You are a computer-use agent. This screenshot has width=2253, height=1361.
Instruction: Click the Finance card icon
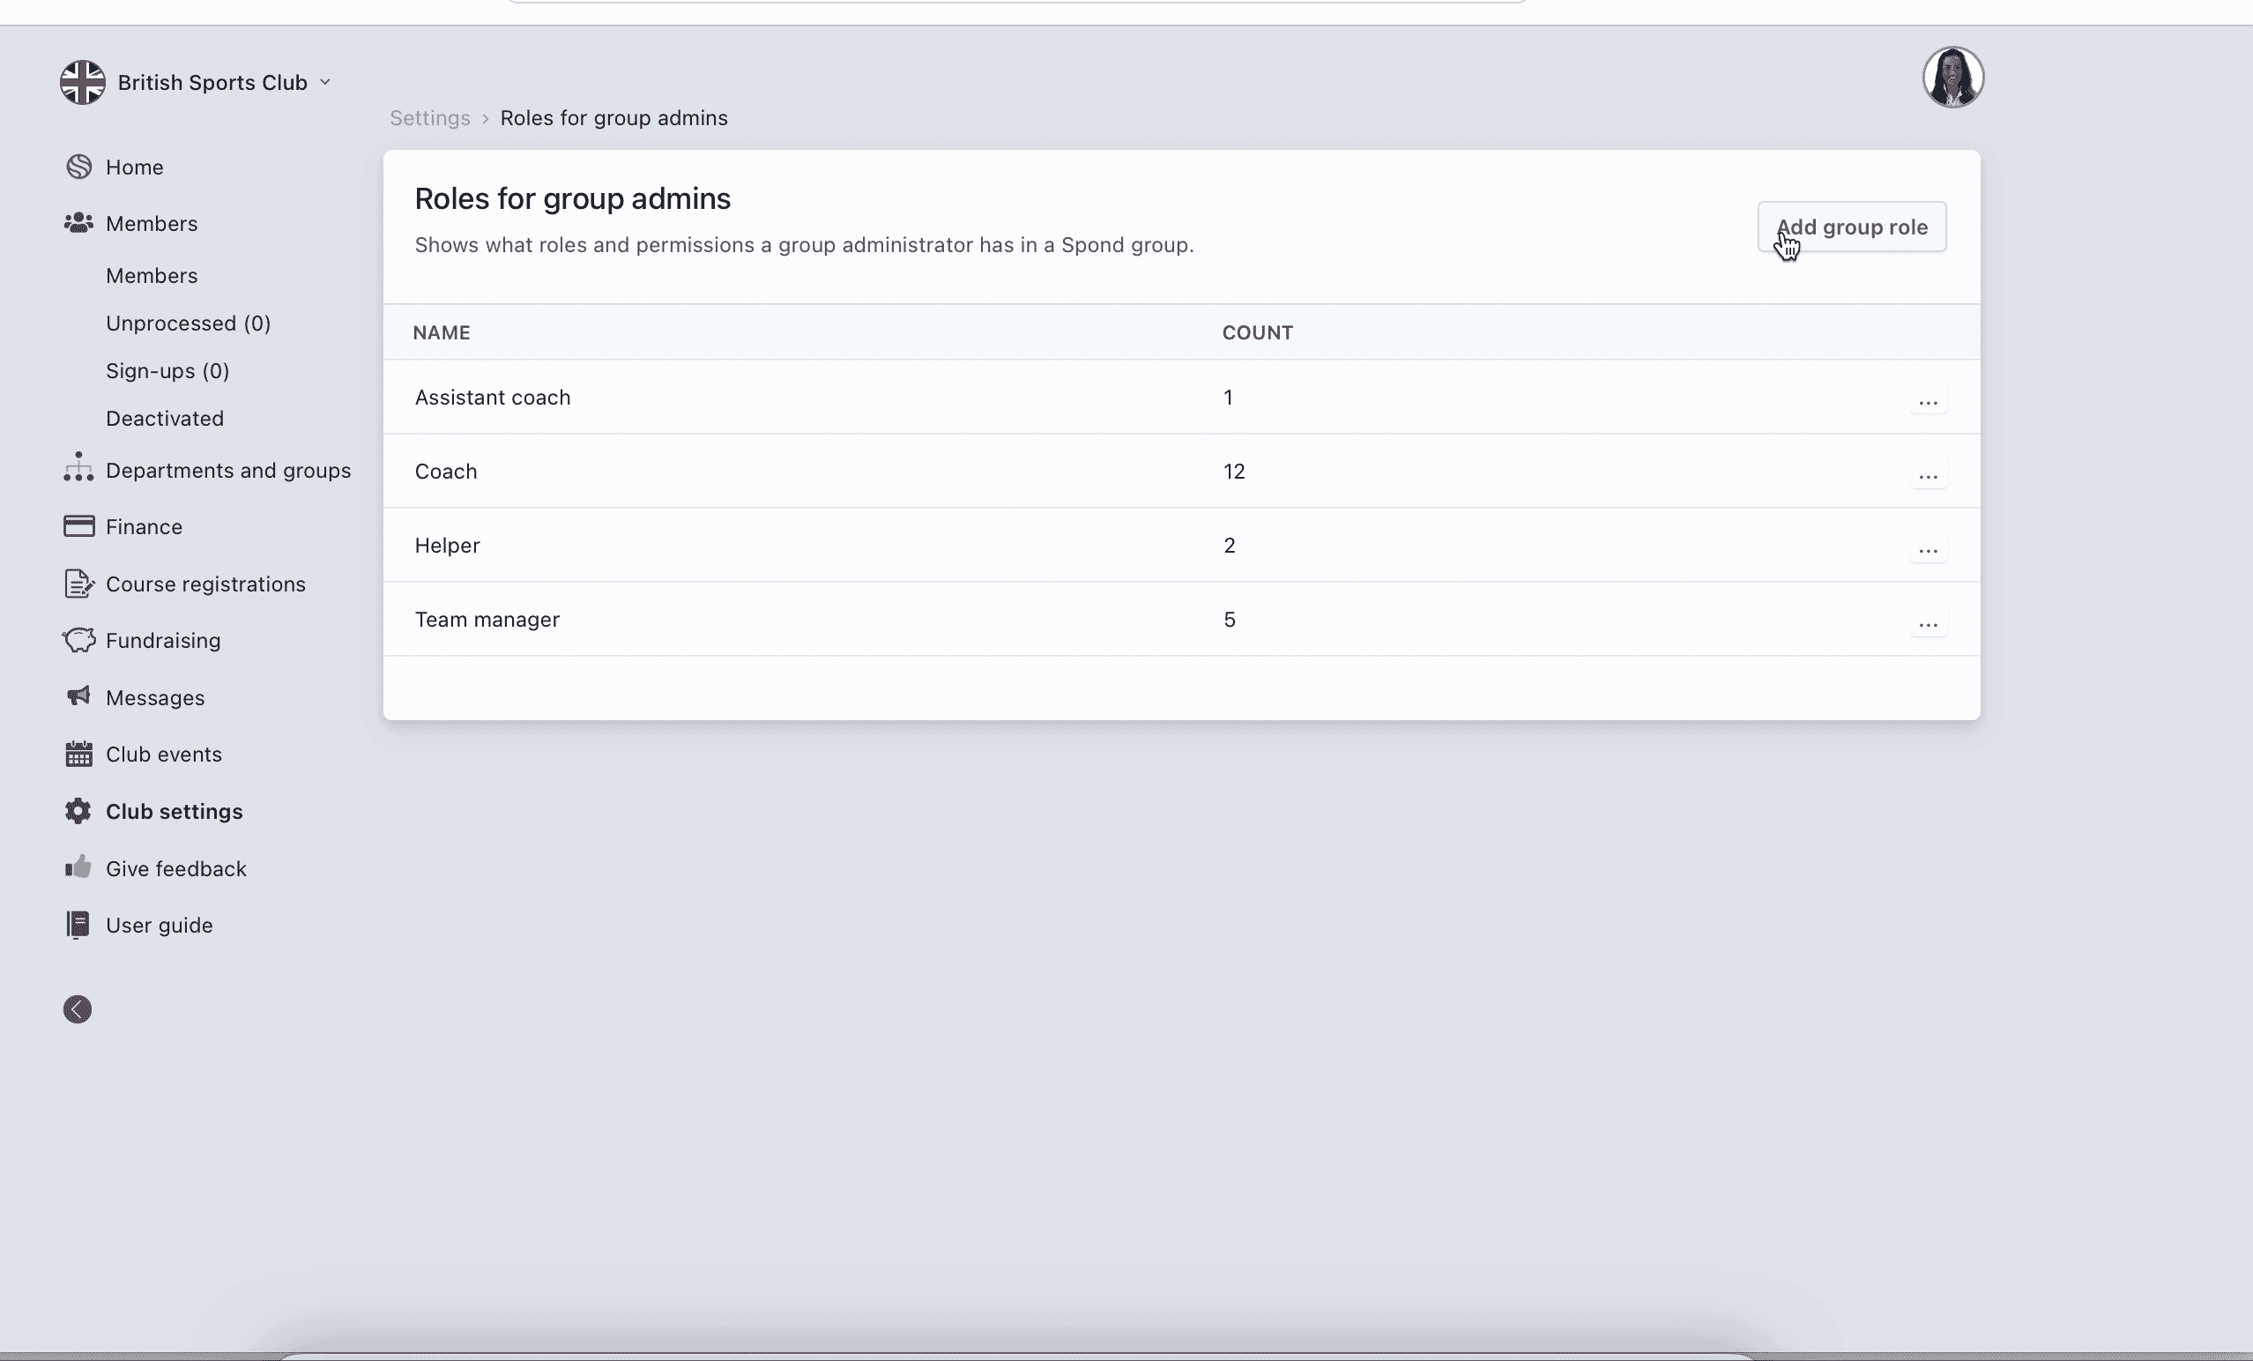[78, 526]
